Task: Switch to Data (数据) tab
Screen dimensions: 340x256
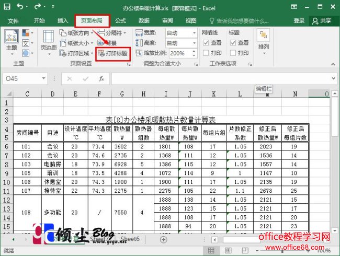Action: [144, 20]
